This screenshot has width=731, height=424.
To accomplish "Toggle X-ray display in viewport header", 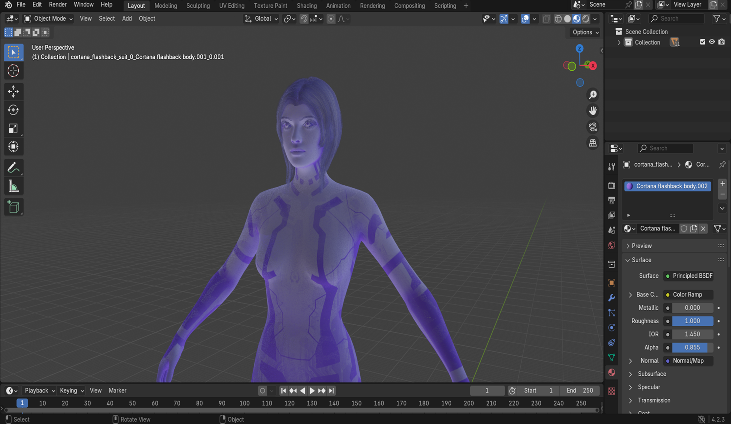I will point(546,19).
